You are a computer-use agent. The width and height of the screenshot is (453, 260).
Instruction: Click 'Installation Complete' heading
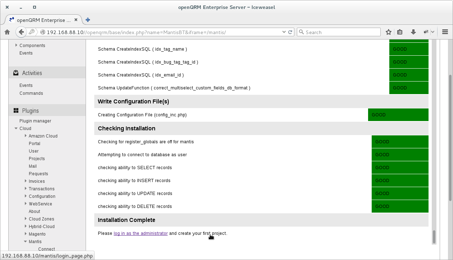point(127,220)
